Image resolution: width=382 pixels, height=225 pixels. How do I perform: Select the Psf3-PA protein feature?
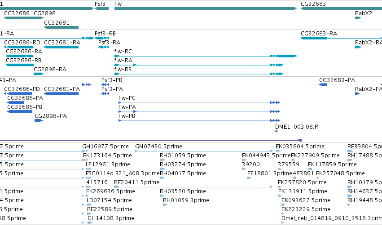point(105,94)
